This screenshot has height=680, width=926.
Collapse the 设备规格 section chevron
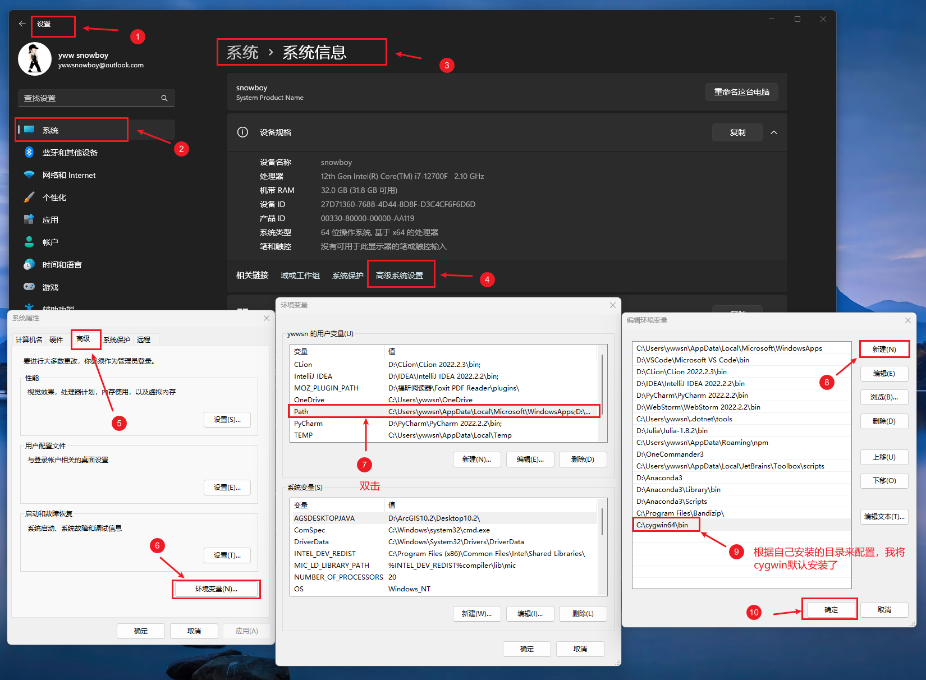coord(774,132)
